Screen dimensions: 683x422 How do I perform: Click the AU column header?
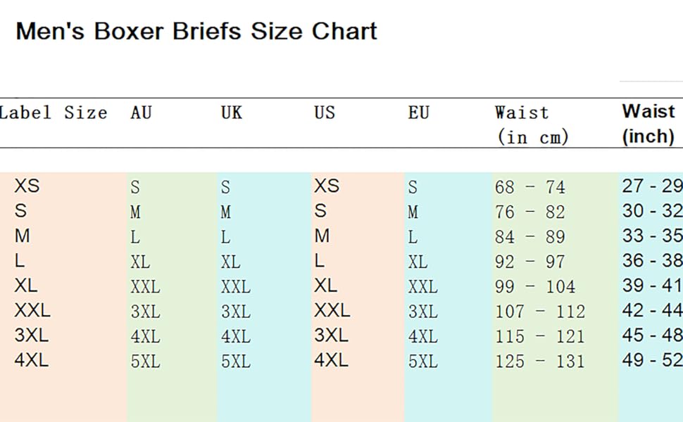pos(141,113)
